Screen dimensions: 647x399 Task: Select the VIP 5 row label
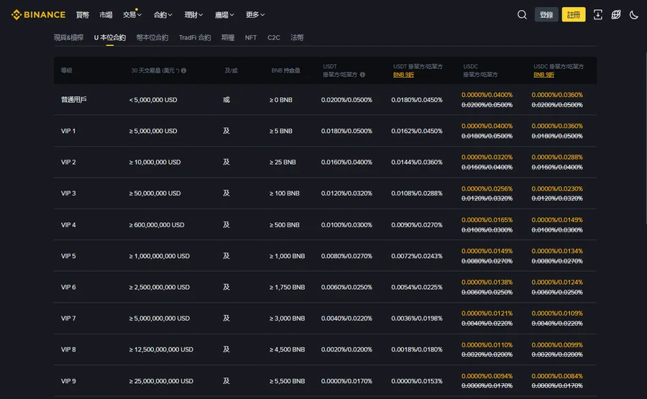click(68, 256)
